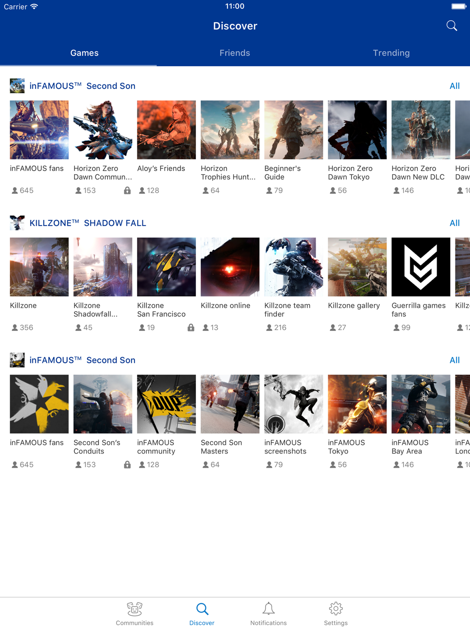Open the Aloy's Friends community thumbnail

coord(166,130)
